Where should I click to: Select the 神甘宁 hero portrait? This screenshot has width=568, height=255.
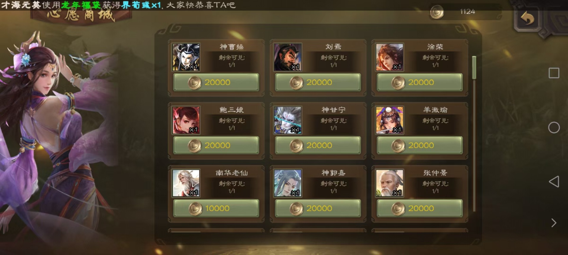(288, 120)
